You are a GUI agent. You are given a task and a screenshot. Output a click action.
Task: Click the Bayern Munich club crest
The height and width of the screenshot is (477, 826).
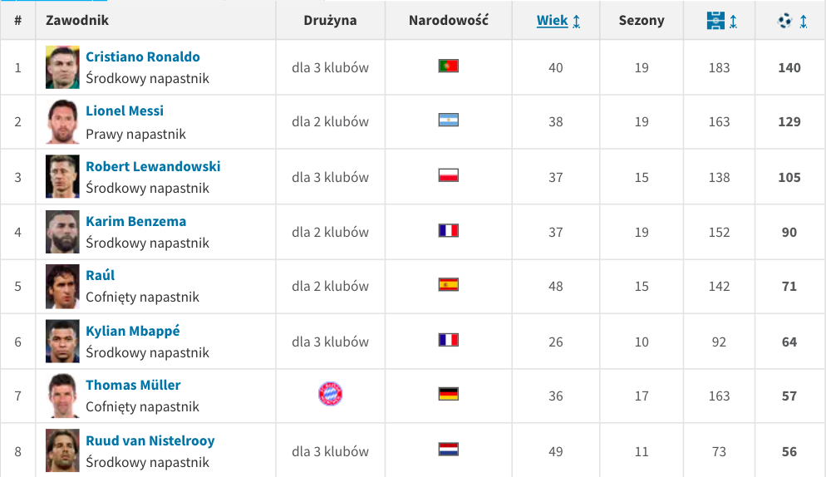pyautogui.click(x=330, y=394)
